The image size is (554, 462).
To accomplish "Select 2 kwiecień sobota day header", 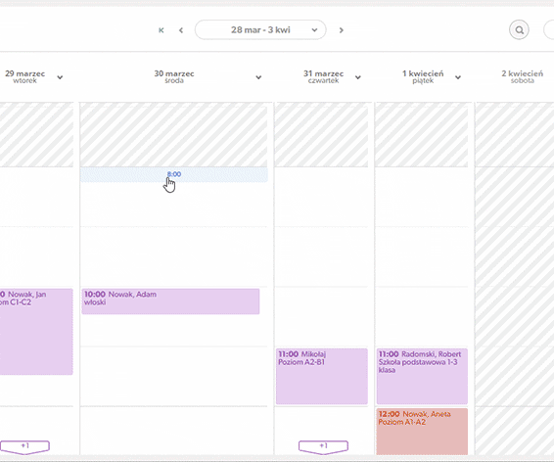I will pyautogui.click(x=522, y=76).
